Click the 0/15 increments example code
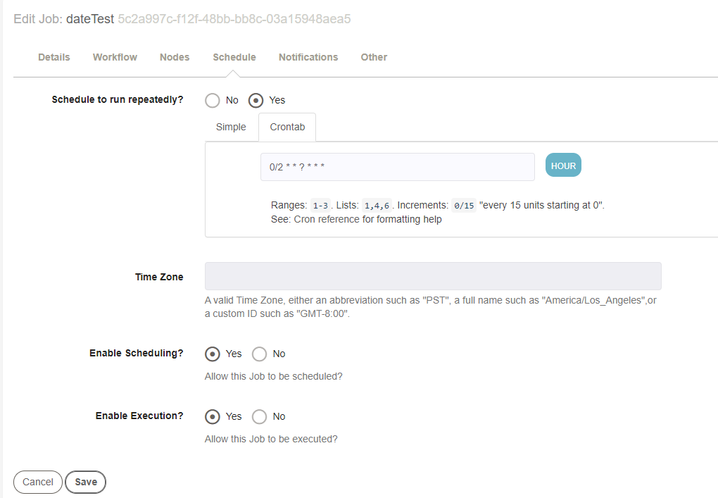This screenshot has height=498, width=718. click(464, 206)
